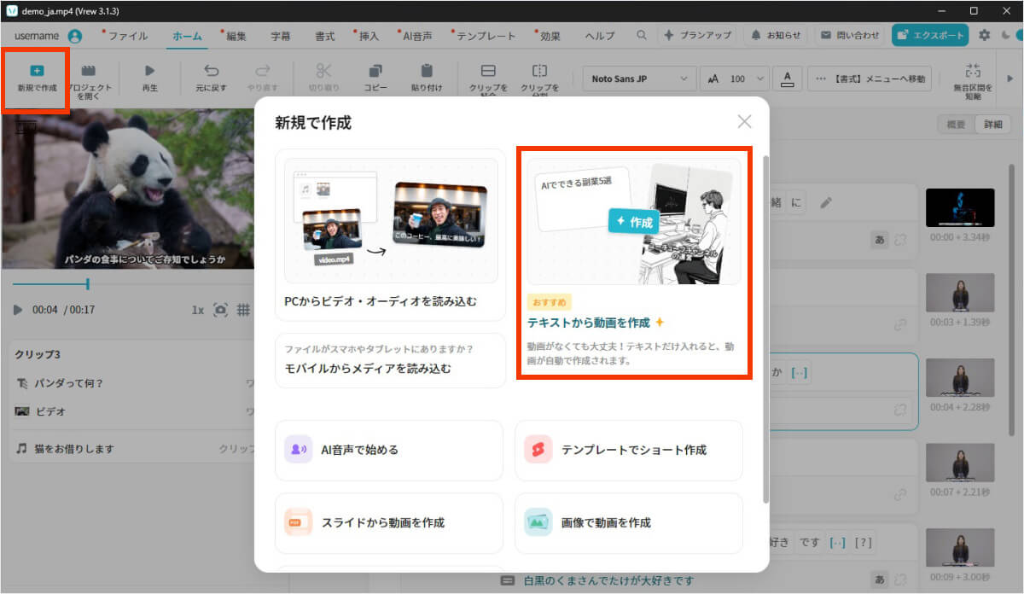Click the コピー icon
Viewport: 1024px width, 594px height.
[375, 71]
